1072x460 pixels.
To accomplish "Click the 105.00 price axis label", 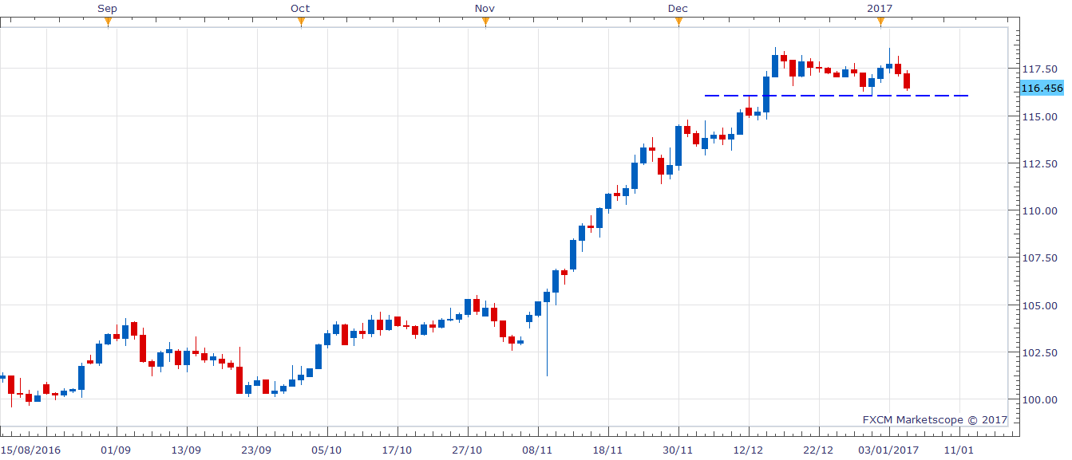I will 1039,305.
